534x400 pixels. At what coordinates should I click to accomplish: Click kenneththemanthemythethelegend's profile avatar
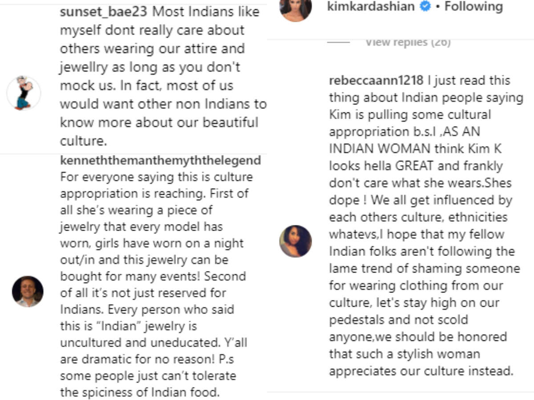(x=28, y=292)
